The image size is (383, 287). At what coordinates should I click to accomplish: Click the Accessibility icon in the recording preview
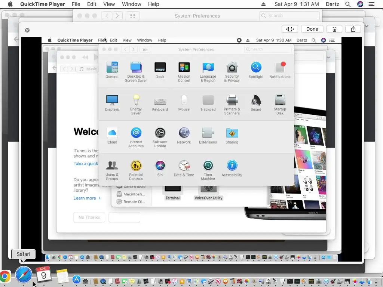(232, 166)
